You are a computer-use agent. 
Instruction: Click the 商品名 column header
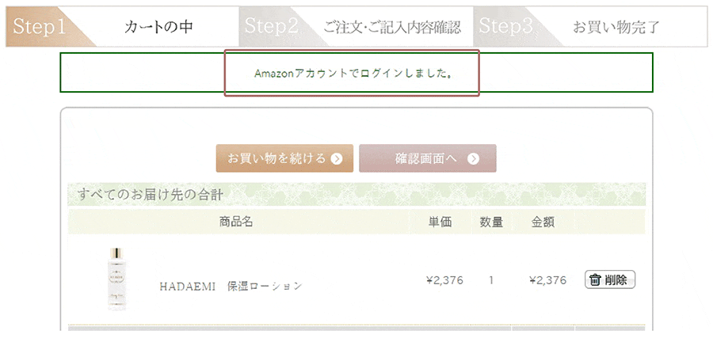(x=236, y=222)
